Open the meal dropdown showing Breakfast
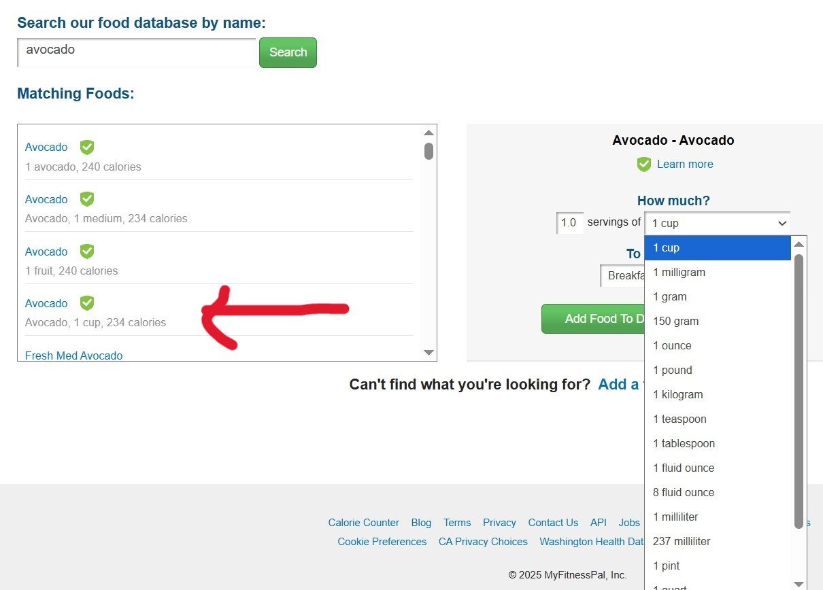This screenshot has height=590, width=823. 622,275
